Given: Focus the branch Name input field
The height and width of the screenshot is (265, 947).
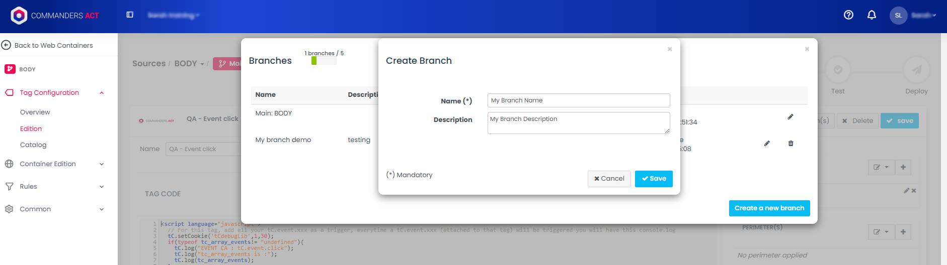Looking at the screenshot, I should click(578, 100).
